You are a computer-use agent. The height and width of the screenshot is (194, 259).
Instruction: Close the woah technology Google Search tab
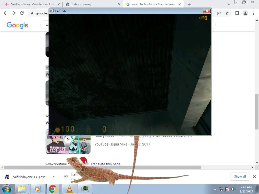pyautogui.click(x=180, y=4)
